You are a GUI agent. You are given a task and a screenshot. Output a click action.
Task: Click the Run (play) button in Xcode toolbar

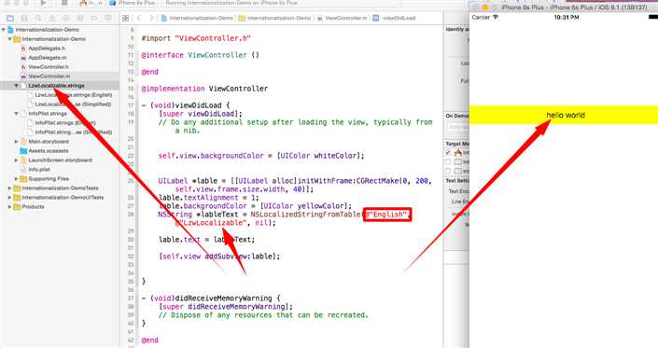tap(43, 3)
